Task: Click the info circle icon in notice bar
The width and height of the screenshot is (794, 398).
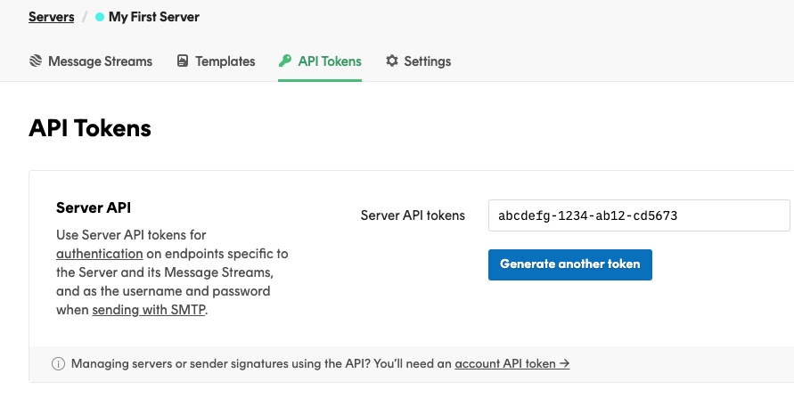Action: (x=58, y=363)
